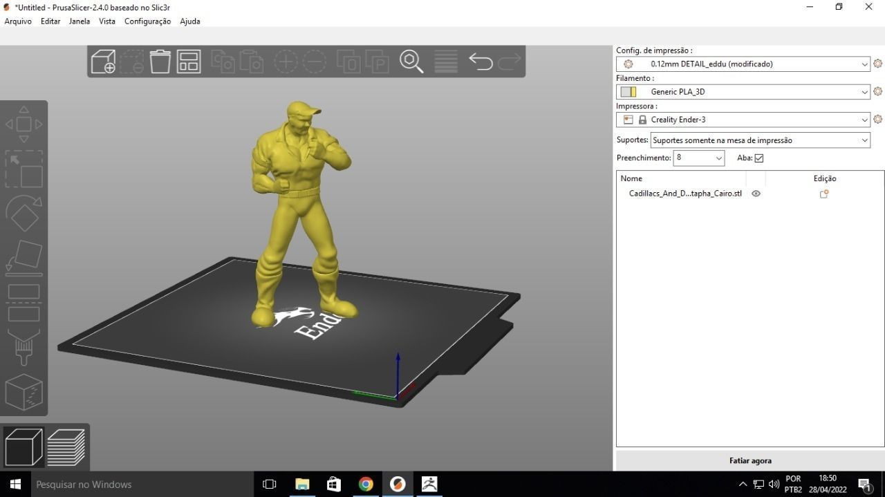Open print settings gear icon

(x=877, y=64)
